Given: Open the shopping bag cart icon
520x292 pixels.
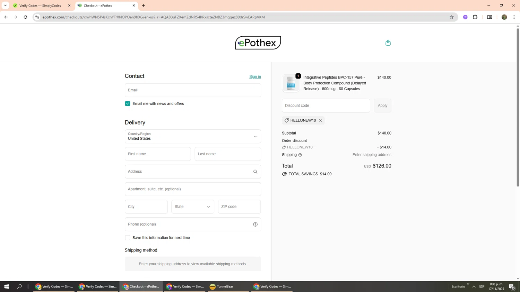Looking at the screenshot, I should (388, 43).
